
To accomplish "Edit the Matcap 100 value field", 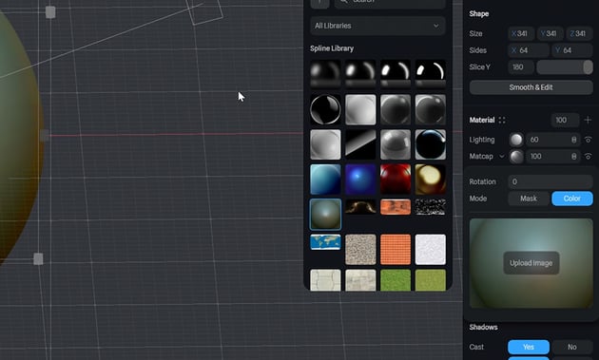I will click(x=552, y=157).
